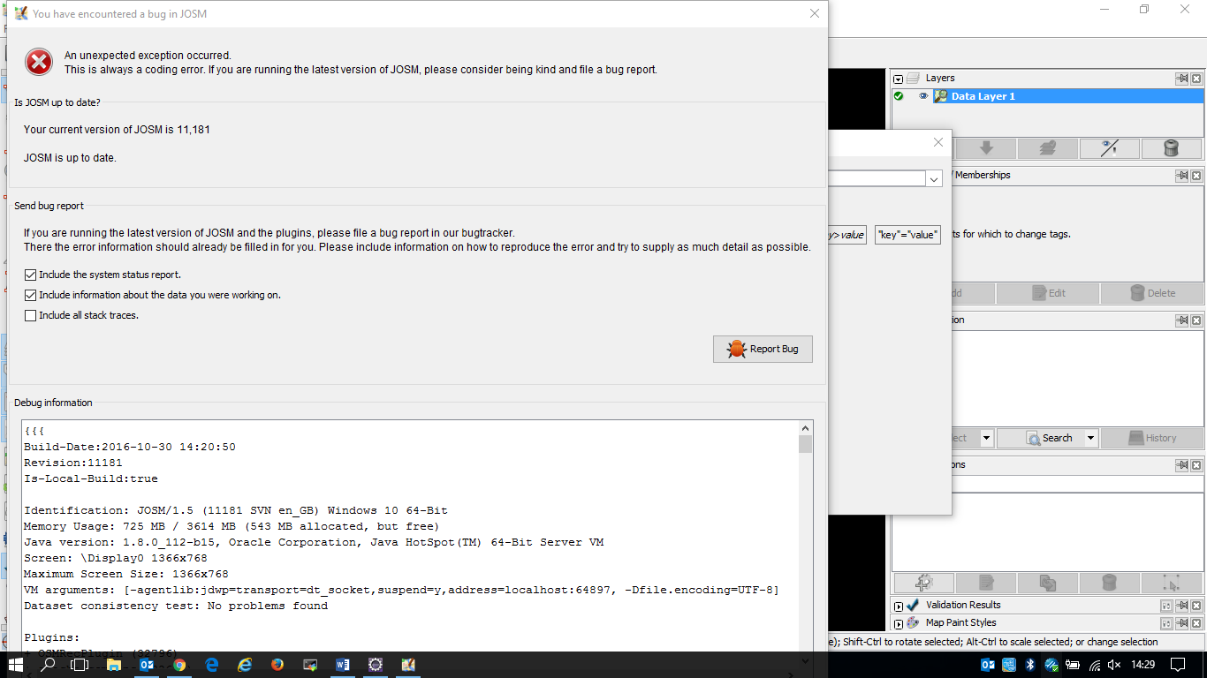The height and width of the screenshot is (678, 1207).
Task: Click the delete relation trash icon
Action: 1109,583
